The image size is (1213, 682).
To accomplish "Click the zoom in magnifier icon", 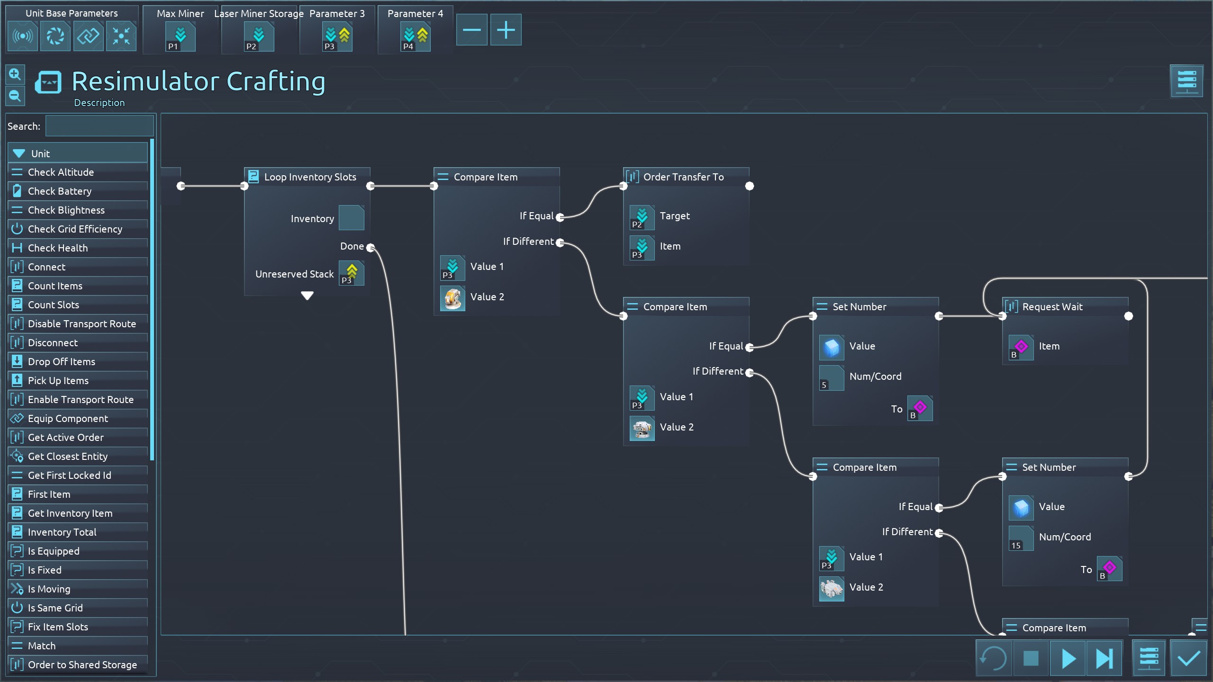I will [15, 74].
